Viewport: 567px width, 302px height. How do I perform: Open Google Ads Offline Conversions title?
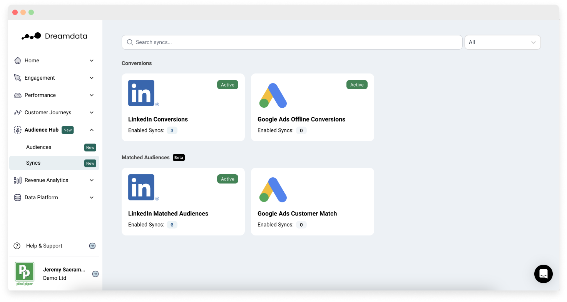pos(301,119)
